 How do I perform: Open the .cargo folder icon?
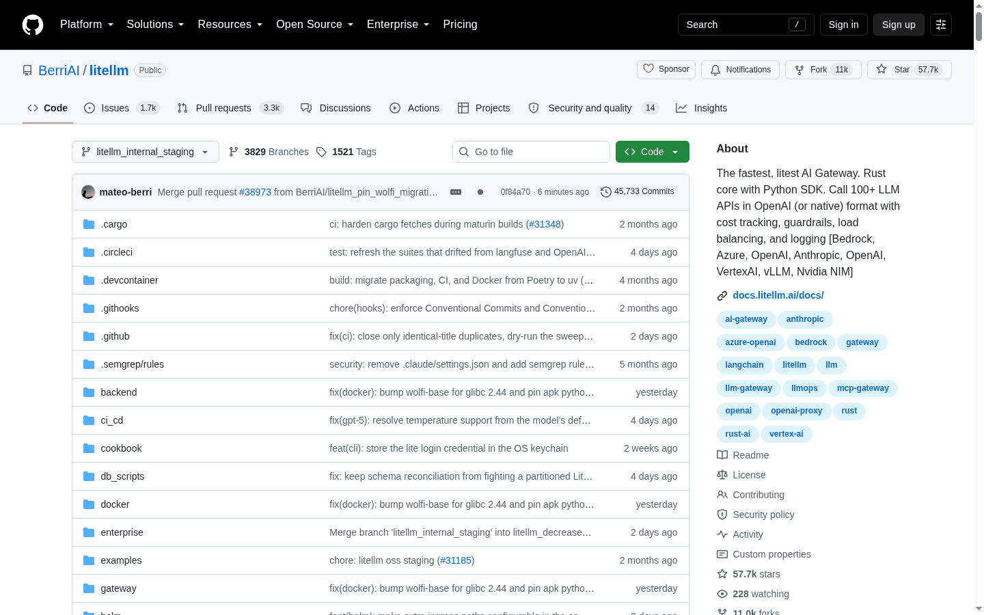(x=89, y=224)
